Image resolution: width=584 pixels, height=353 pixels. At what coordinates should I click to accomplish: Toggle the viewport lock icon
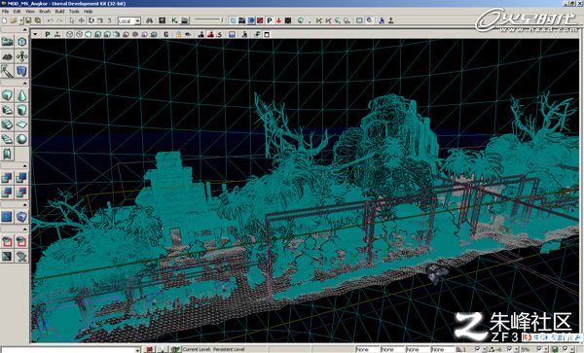(x=179, y=35)
